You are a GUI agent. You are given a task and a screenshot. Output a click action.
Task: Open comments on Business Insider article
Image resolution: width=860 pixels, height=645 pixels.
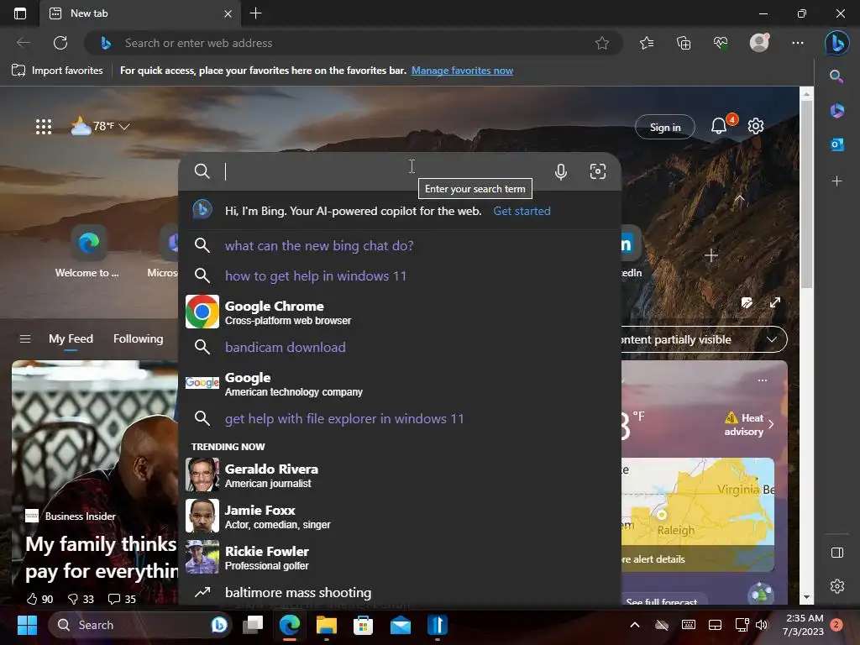tap(122, 599)
